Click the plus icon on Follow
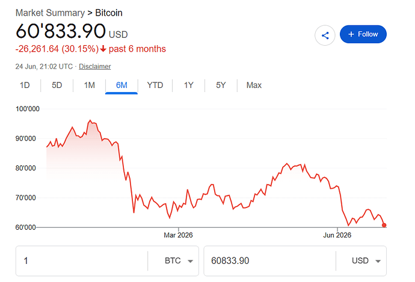 (x=351, y=34)
